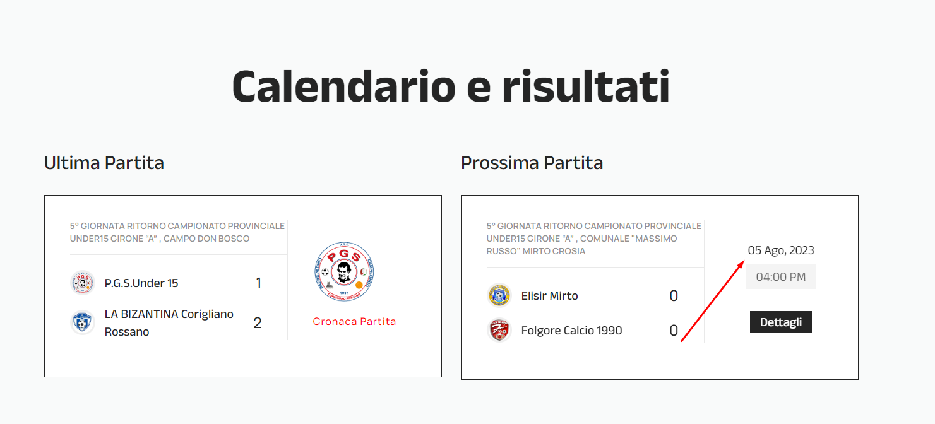Click the Elisir Mirto team name
This screenshot has width=935, height=424.
click(549, 295)
